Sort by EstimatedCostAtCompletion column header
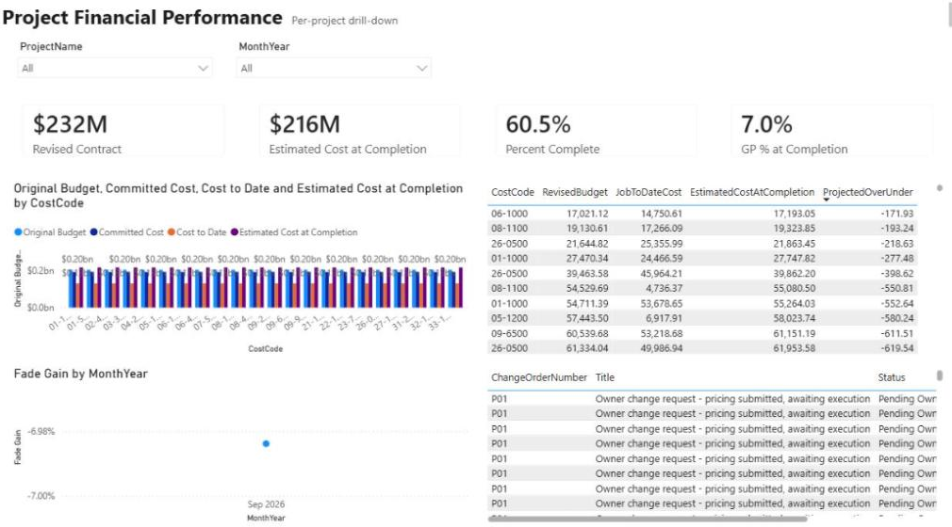This screenshot has width=952, height=527. (x=751, y=192)
